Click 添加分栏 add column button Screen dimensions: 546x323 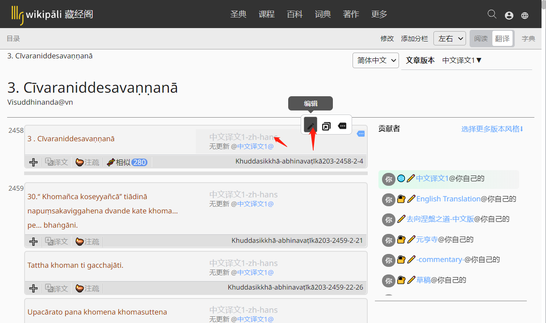[415, 39]
